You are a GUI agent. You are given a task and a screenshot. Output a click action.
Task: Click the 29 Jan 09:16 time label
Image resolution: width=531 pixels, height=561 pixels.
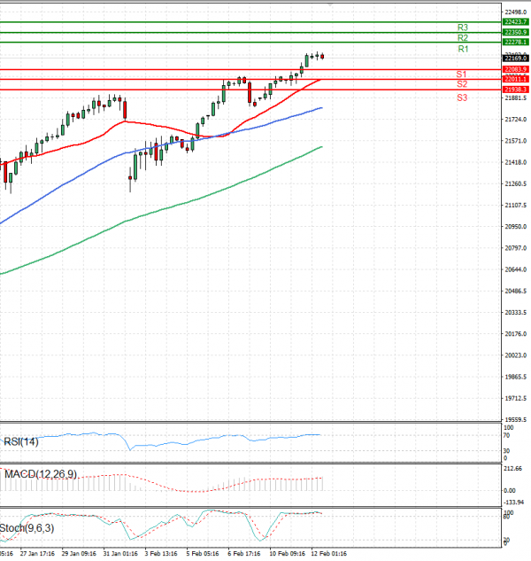click(x=79, y=554)
